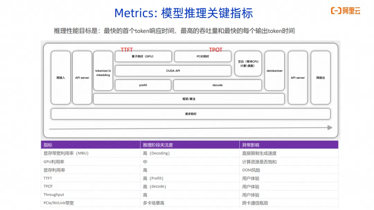374x210 pixels.
Task: Click the CUDA API block
Action: coord(173,71)
